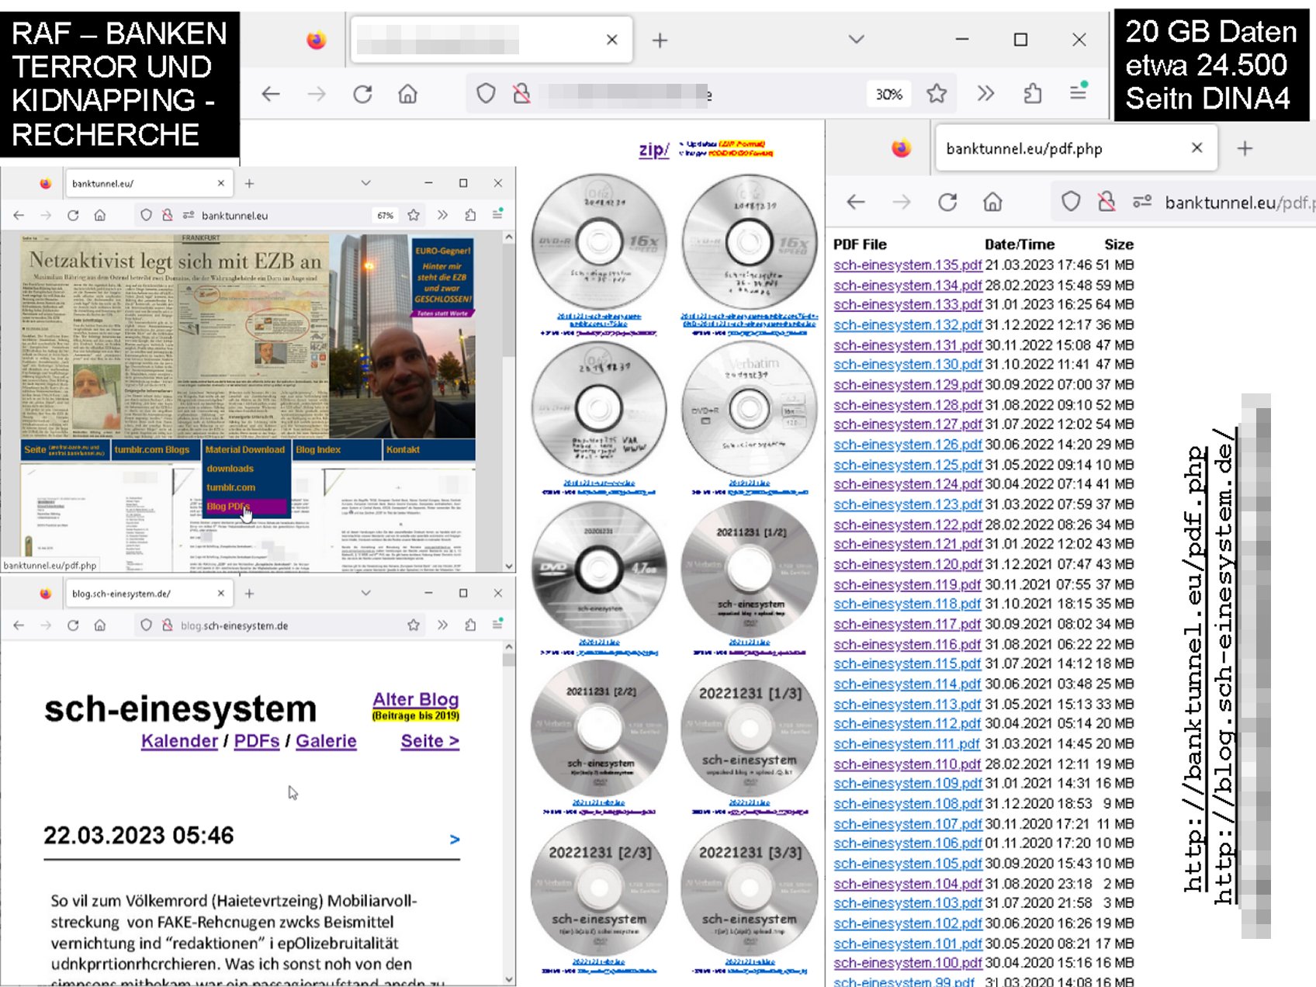
Task: Reload page in blog.sch-einesystem.de window
Action: [73, 625]
